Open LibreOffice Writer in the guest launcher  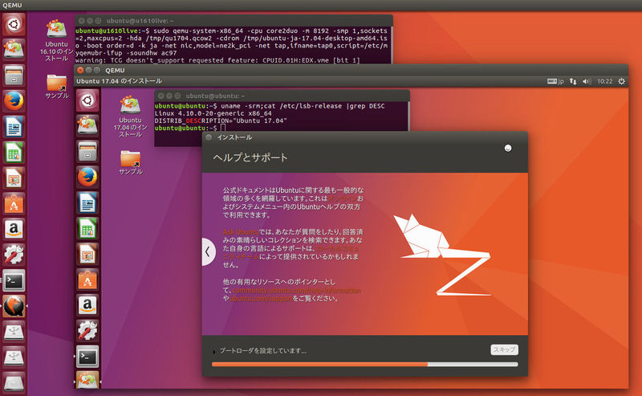(87, 203)
